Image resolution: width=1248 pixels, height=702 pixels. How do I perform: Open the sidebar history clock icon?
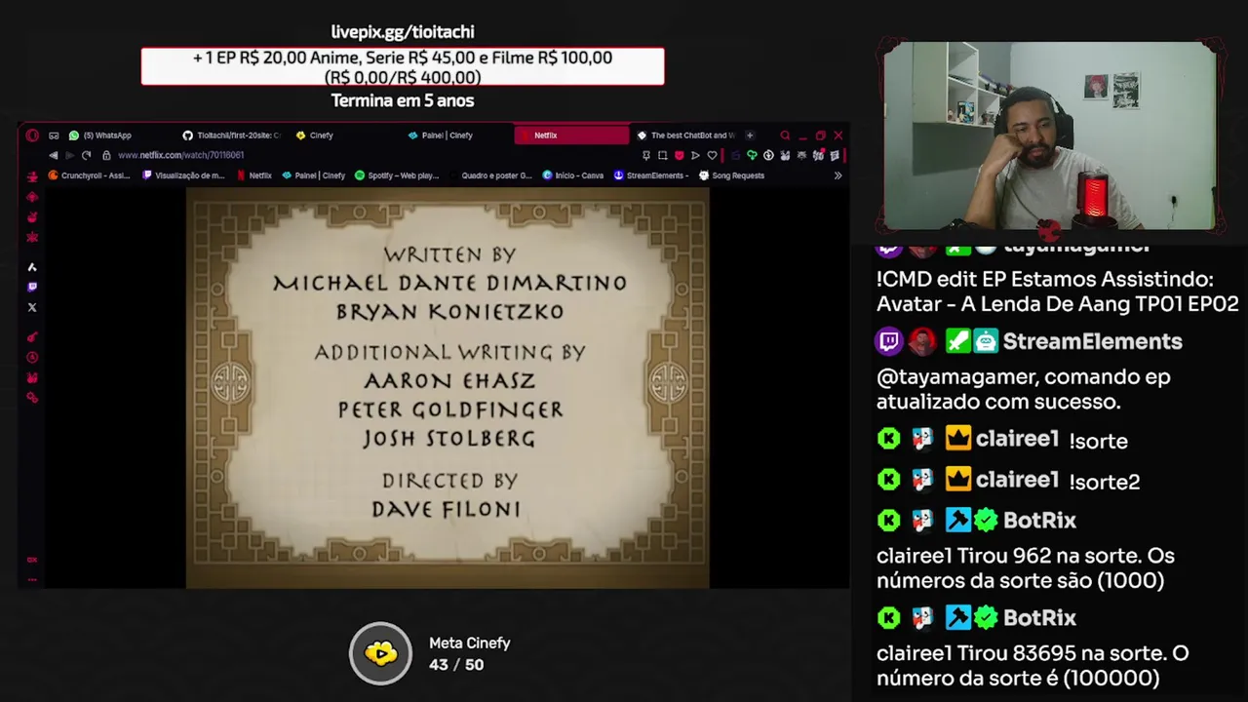[32, 357]
